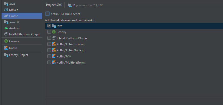Click the Groovy library icon in frameworks list
The height and width of the screenshot is (105, 223).
pos(54,32)
